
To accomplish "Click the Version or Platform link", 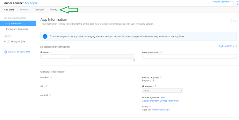I will 19,52.
